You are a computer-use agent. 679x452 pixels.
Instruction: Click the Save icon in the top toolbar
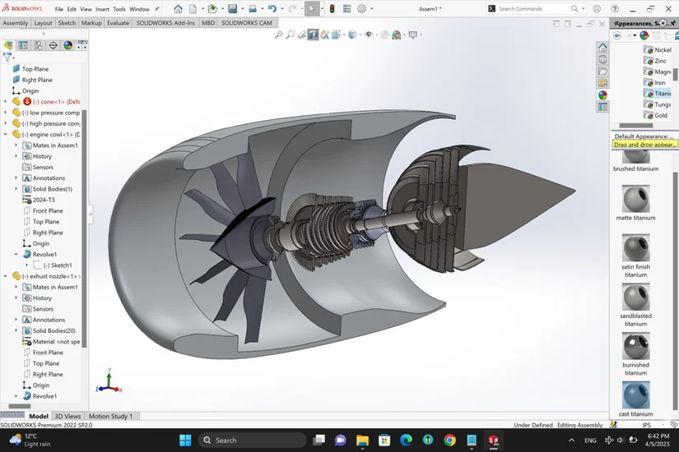(x=232, y=9)
